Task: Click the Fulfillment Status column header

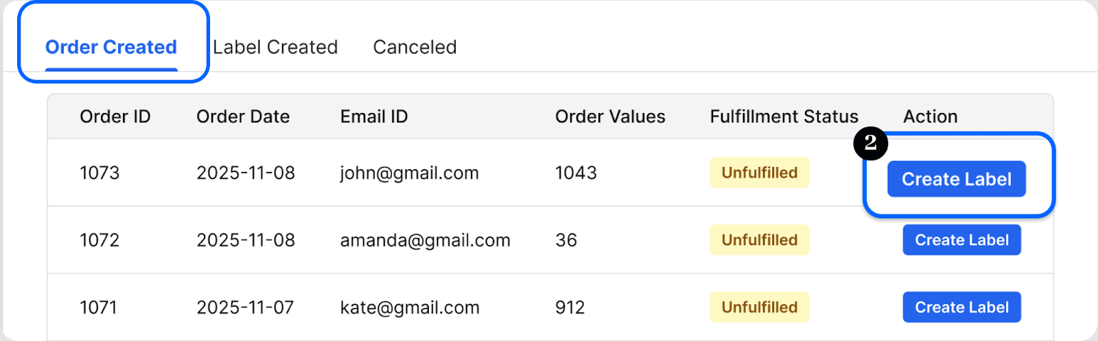Action: tap(784, 116)
